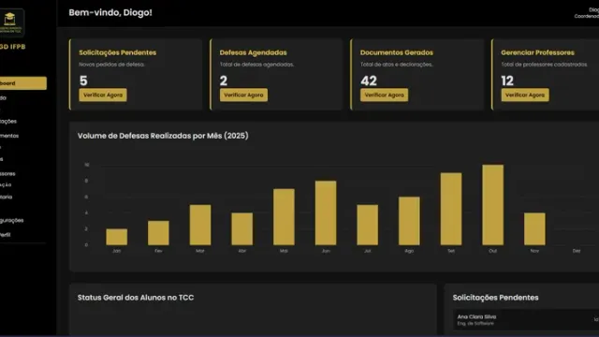Click the Abr bar in the chart
This screenshot has height=337, width=599.
[241, 228]
